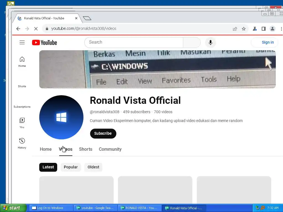
Task: Click the channel title Ronald Vista Official
Action: coord(135,100)
